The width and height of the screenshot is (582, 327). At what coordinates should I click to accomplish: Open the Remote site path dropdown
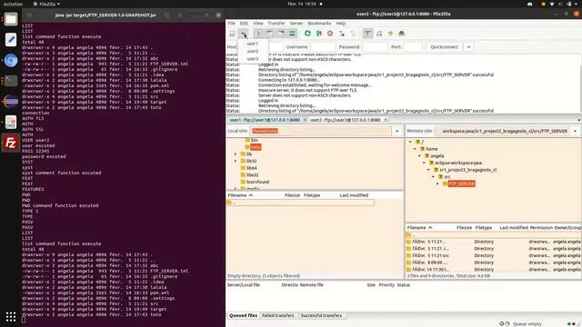(x=575, y=131)
